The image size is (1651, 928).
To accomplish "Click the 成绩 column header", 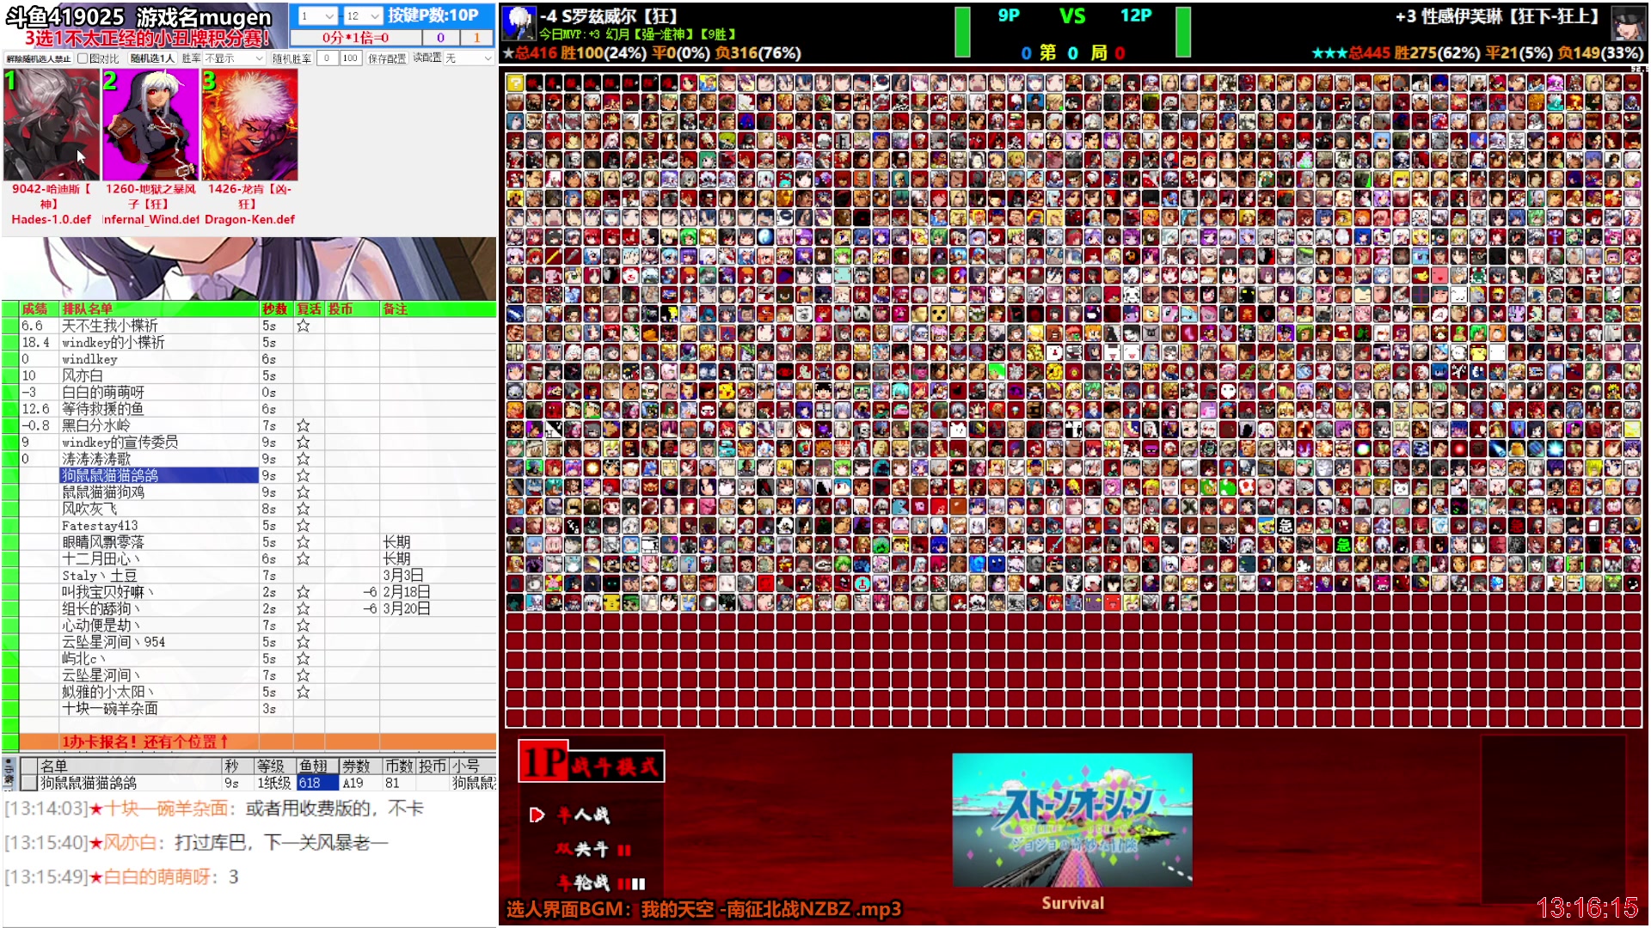I will [x=39, y=308].
